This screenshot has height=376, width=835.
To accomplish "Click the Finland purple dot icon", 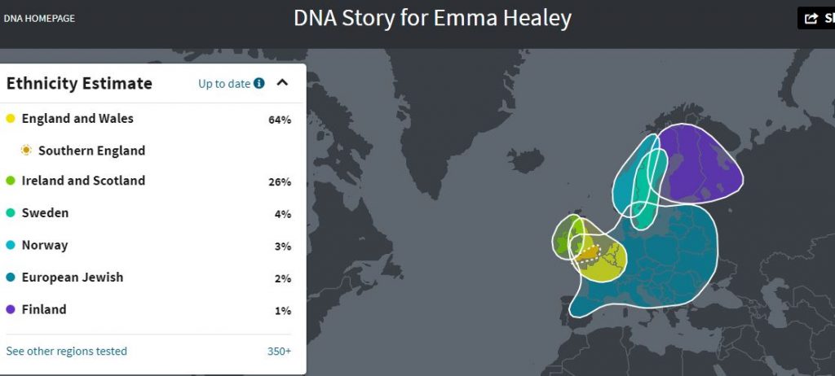I will [x=11, y=309].
